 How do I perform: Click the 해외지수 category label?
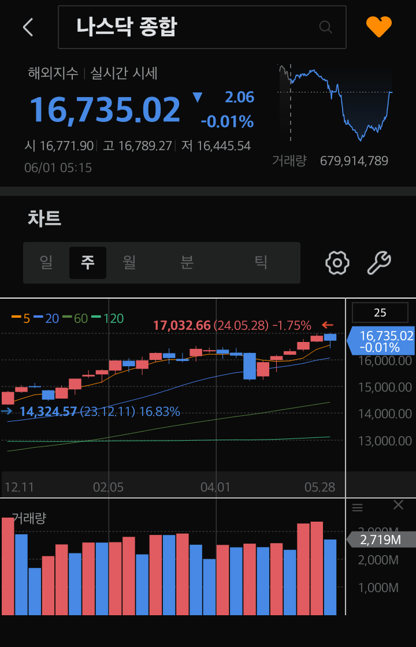pos(53,74)
